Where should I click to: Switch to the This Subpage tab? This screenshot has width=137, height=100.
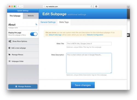[15, 16]
